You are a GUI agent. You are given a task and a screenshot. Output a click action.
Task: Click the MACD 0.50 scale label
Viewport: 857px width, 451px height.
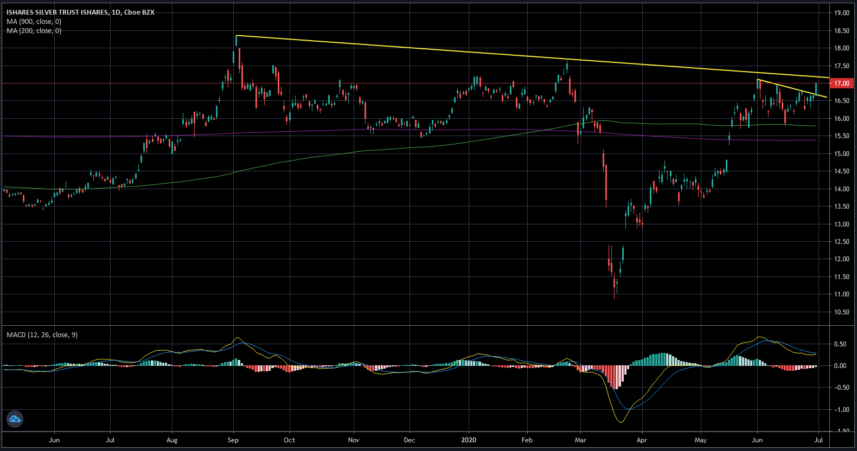(840, 344)
